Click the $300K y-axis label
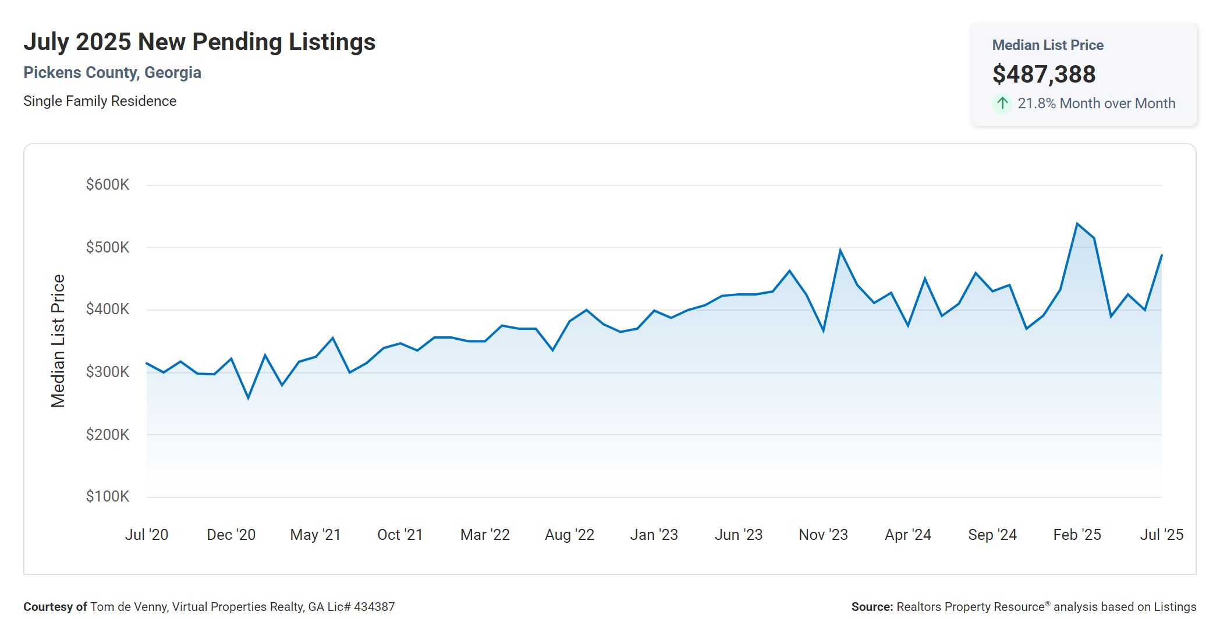 [108, 372]
